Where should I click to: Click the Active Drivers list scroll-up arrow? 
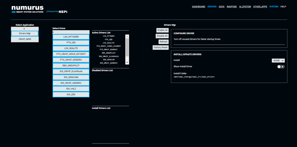[x=127, y=36]
